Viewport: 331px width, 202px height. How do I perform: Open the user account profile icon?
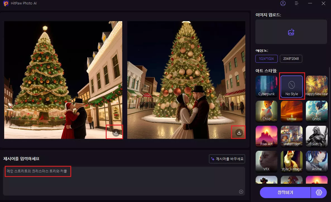(283, 3)
